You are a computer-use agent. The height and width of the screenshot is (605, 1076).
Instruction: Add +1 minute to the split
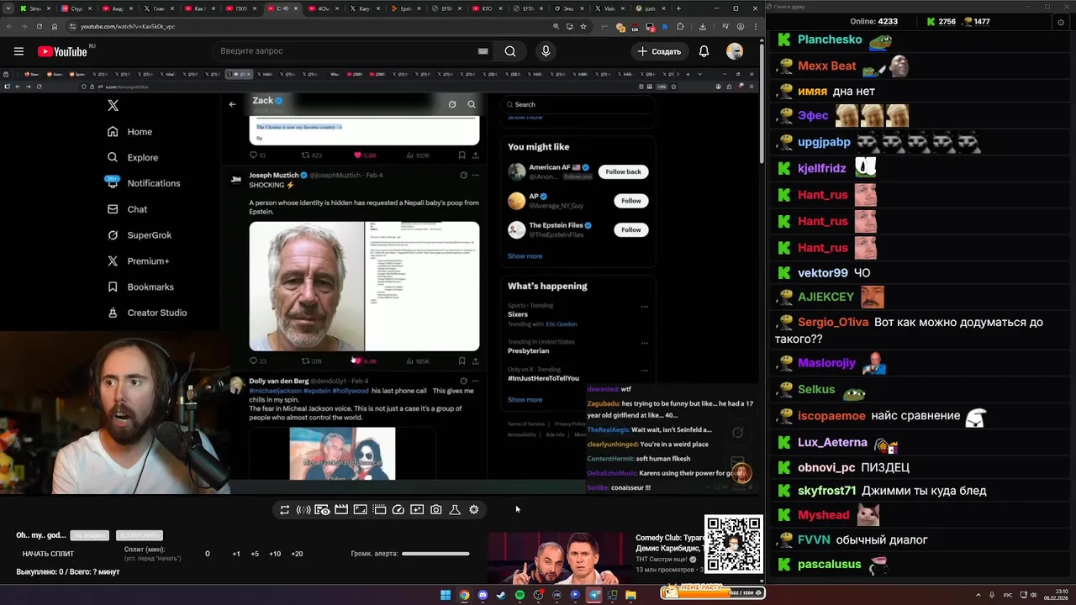[x=236, y=554]
